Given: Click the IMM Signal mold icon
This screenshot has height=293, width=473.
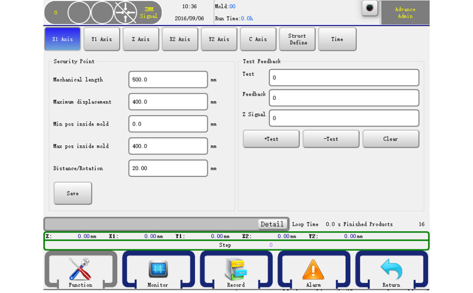Looking at the screenshot, I should (125, 13).
